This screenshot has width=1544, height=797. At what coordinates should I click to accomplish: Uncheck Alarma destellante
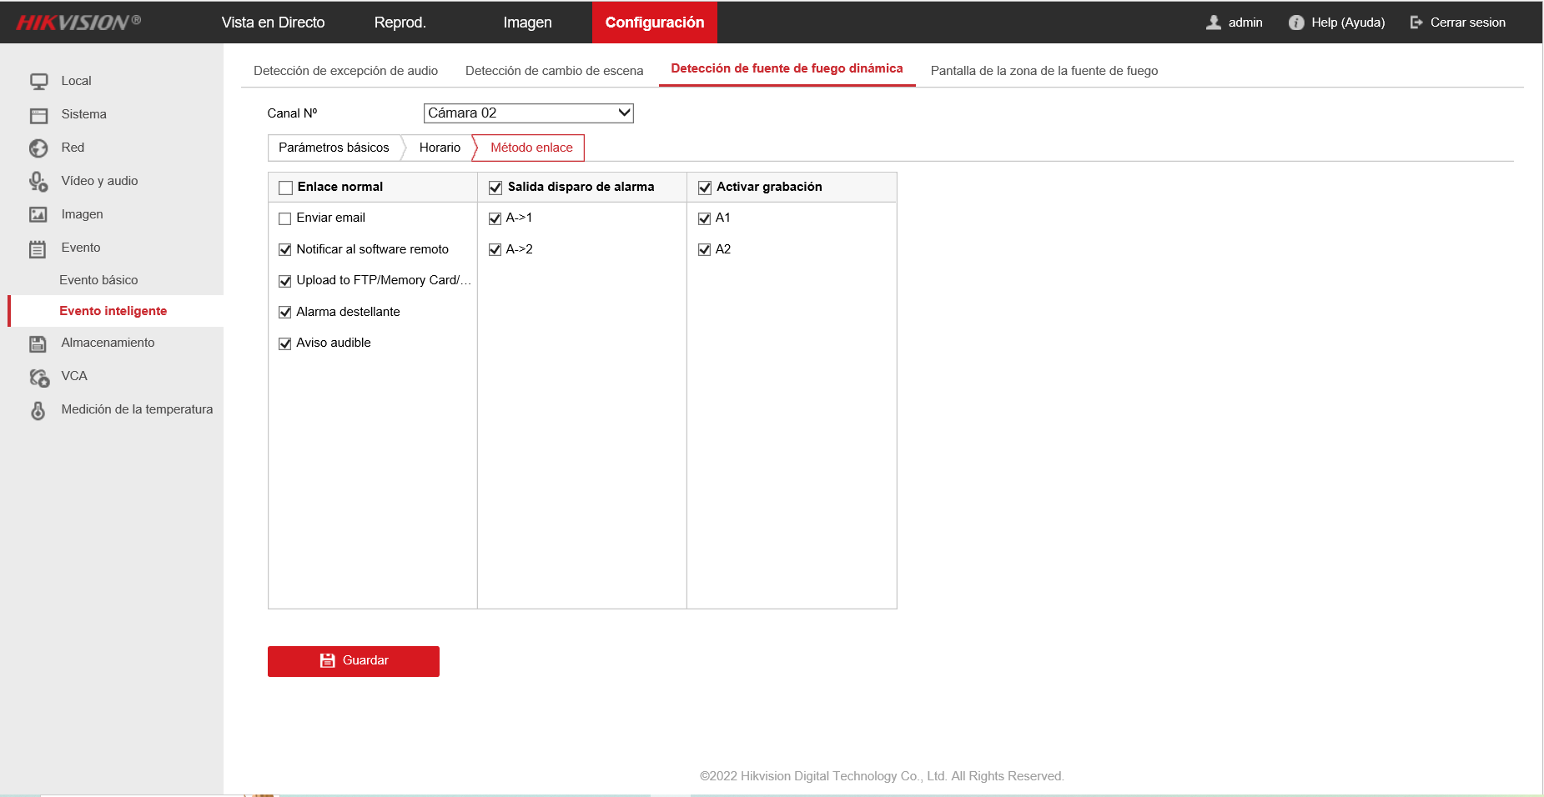[285, 313]
